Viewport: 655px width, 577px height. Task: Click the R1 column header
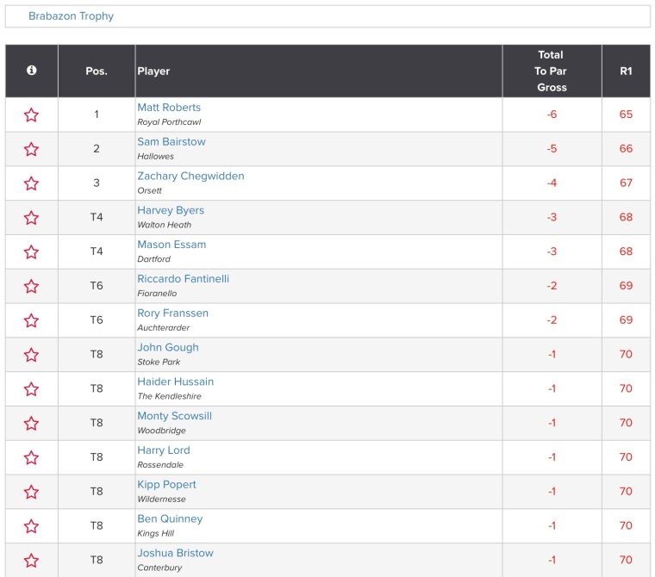point(626,71)
